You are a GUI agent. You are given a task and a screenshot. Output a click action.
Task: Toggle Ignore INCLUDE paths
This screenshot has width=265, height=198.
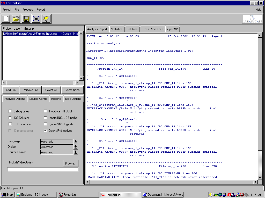(45, 118)
